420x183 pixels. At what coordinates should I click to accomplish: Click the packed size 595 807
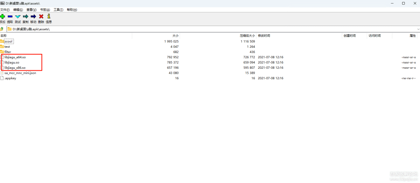click(x=249, y=68)
